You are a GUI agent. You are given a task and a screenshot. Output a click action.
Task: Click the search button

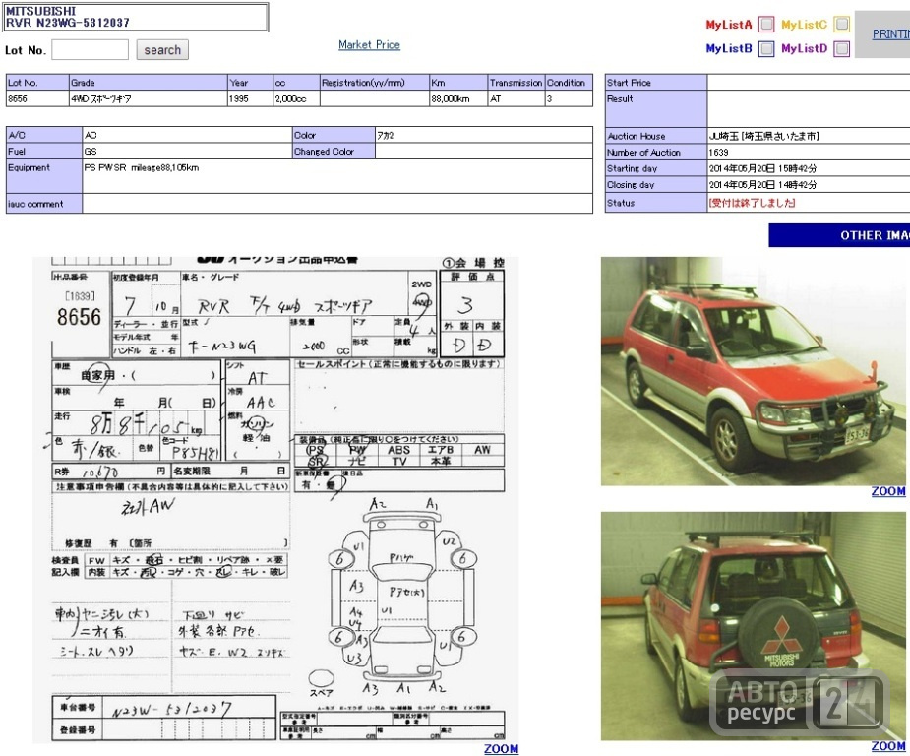(x=162, y=50)
